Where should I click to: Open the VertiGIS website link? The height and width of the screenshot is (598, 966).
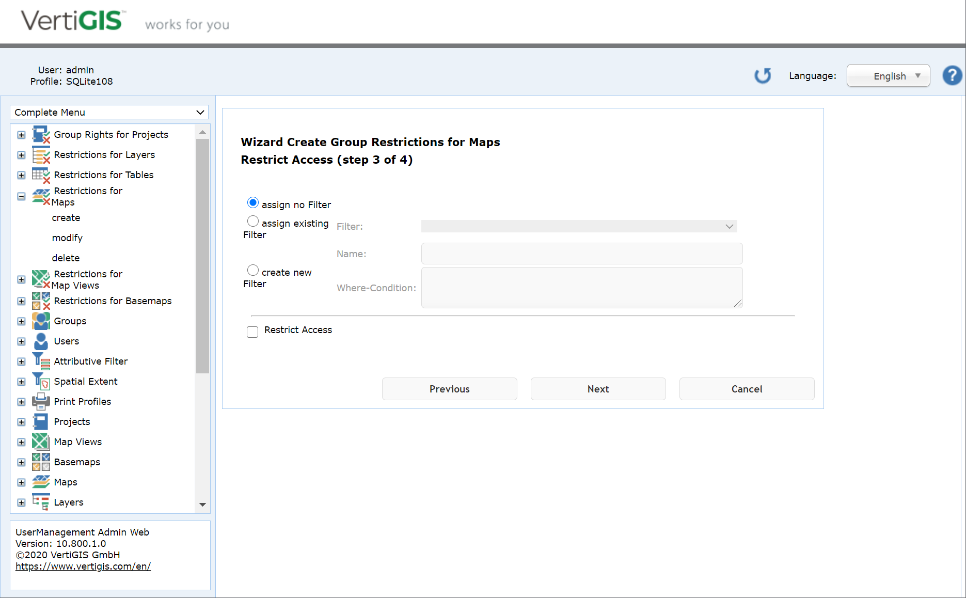pos(83,566)
